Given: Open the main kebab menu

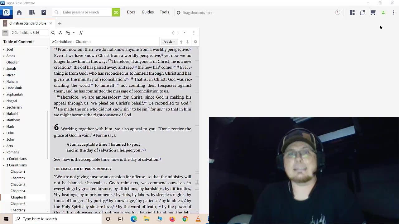Looking at the screenshot, I should (394, 12).
